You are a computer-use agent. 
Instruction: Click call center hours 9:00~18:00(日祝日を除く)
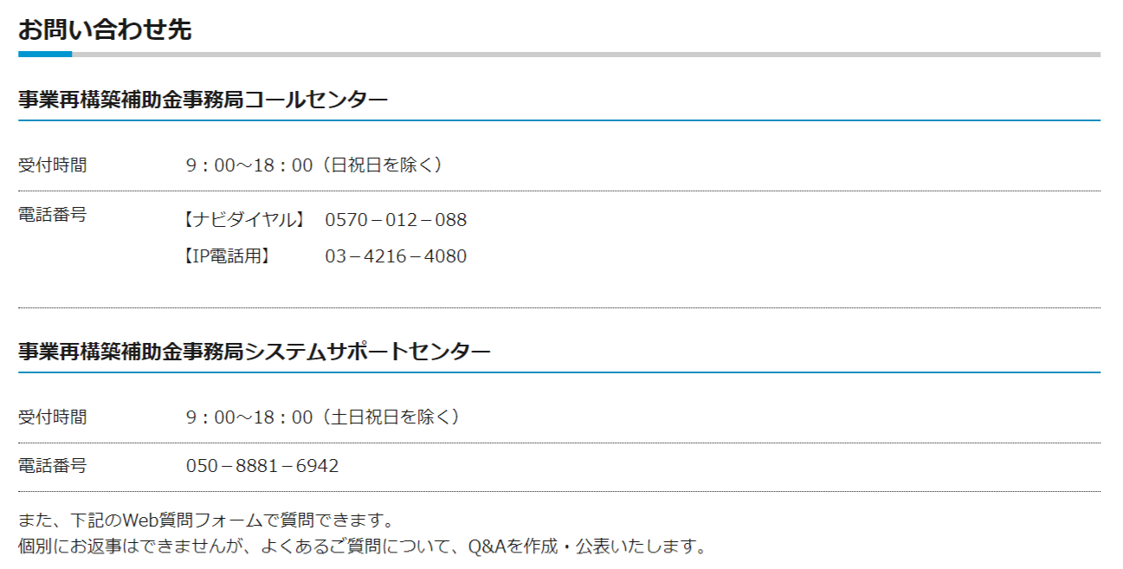tap(318, 165)
